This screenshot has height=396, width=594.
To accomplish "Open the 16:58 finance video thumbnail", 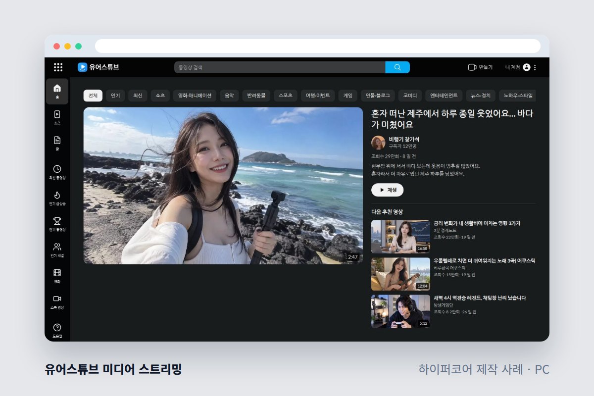I will coord(400,237).
